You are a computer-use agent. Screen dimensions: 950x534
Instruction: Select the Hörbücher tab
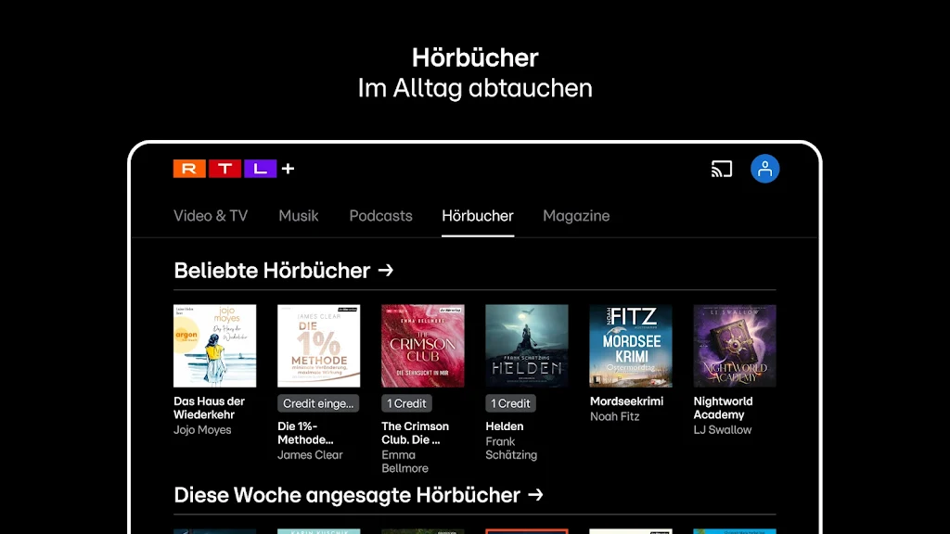(x=478, y=216)
